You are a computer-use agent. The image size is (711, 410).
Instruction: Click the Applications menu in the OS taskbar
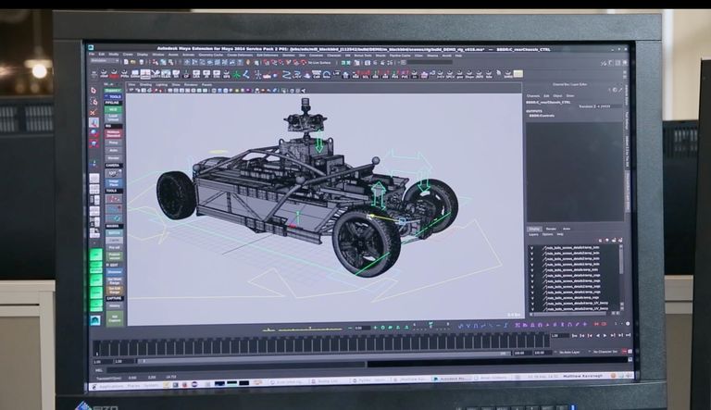point(109,385)
